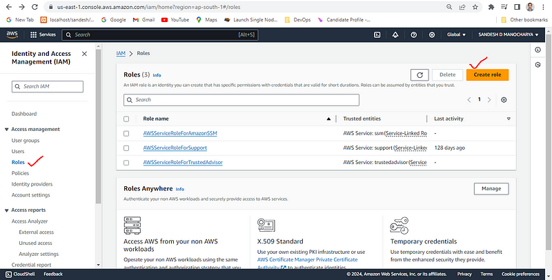Open the Maps bookmark
This screenshot has width=552, height=280.
coord(206,20)
